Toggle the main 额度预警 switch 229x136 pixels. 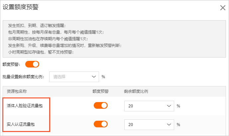(x=32, y=64)
